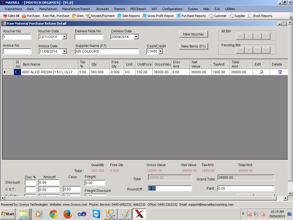This screenshot has width=293, height=220.
Task: Open Sales Bill from the toolbar
Action: tap(11, 16)
